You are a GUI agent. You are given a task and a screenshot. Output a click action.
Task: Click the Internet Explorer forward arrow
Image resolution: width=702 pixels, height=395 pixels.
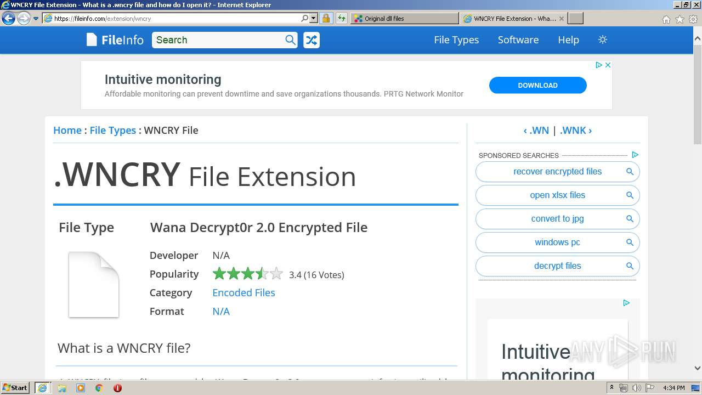[24, 19]
